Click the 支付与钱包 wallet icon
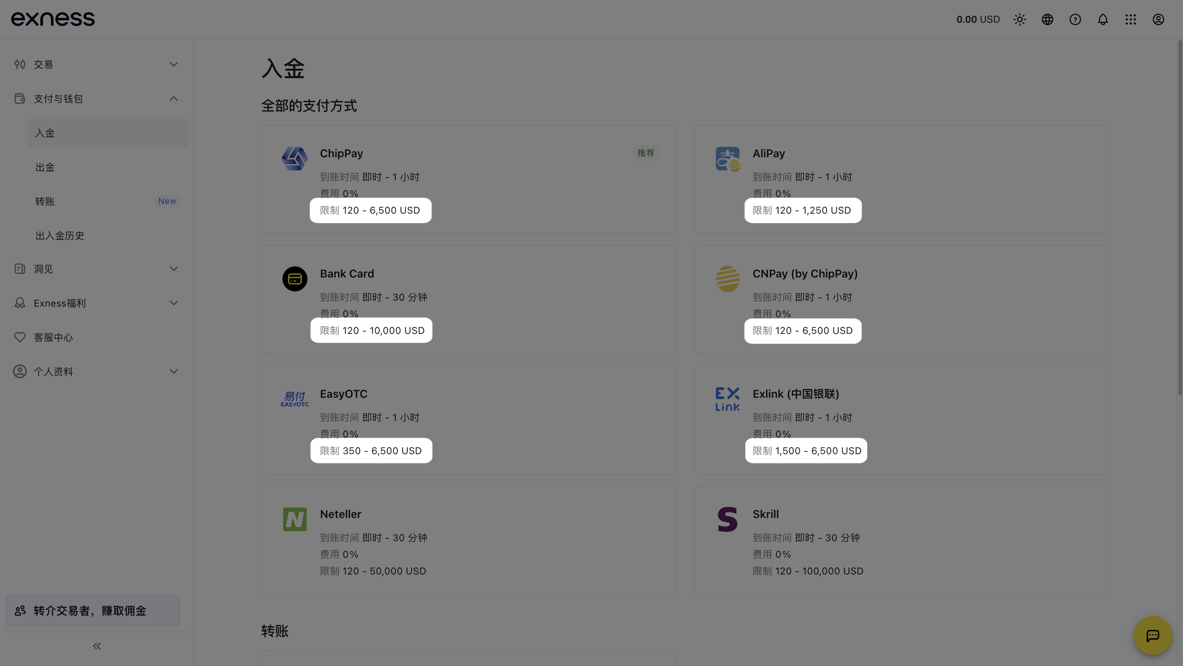The width and height of the screenshot is (1183, 666). pos(20,99)
